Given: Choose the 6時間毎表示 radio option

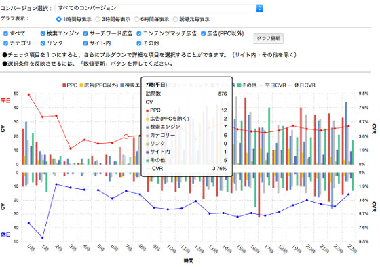Looking at the screenshot, I should (x=136, y=19).
